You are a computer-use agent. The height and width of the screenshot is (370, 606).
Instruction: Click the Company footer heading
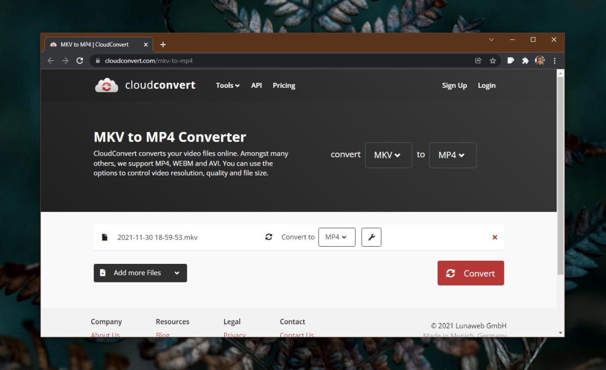point(107,321)
